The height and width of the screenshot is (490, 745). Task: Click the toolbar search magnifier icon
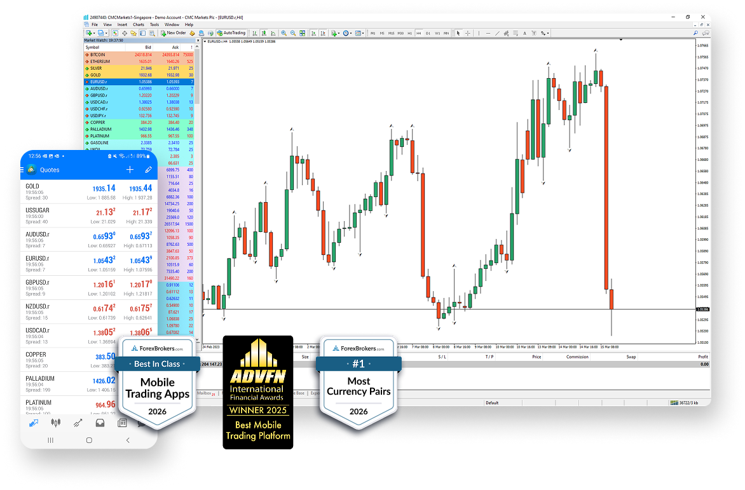[x=695, y=33]
